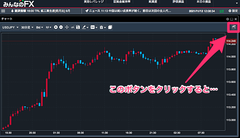Click the green sync arrows icon
The width and height of the screenshot is (240, 138).
point(222,11)
